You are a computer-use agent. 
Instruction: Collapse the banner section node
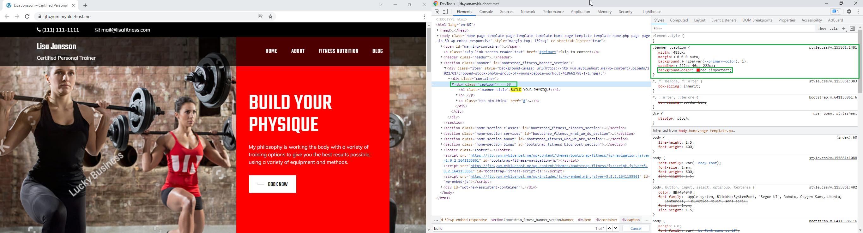pos(442,63)
